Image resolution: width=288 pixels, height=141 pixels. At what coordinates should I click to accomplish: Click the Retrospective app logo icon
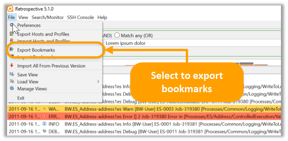tap(11, 9)
